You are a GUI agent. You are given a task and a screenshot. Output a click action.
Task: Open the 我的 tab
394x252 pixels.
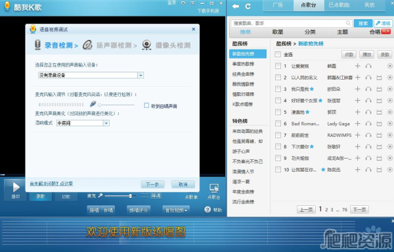(369, 5)
